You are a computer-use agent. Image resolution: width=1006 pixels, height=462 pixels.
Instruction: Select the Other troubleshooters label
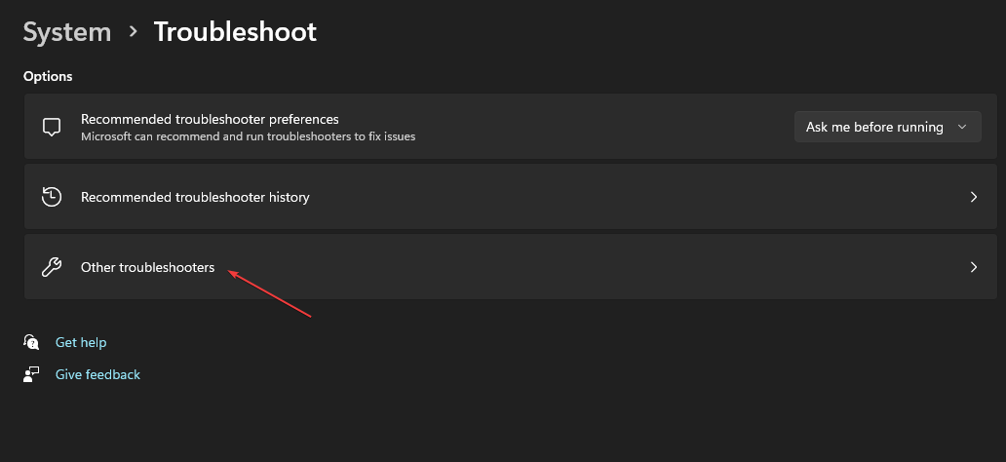(147, 267)
